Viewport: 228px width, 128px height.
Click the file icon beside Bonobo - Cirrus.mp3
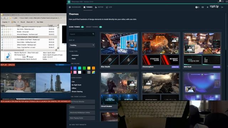(2, 32)
